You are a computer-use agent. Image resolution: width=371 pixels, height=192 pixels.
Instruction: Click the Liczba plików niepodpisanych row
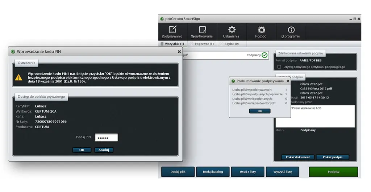coord(259,99)
